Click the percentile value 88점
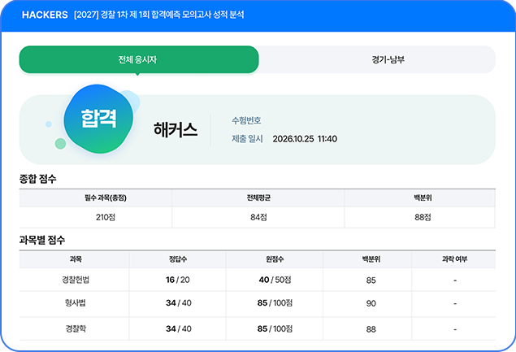516x352 pixels. coord(423,217)
